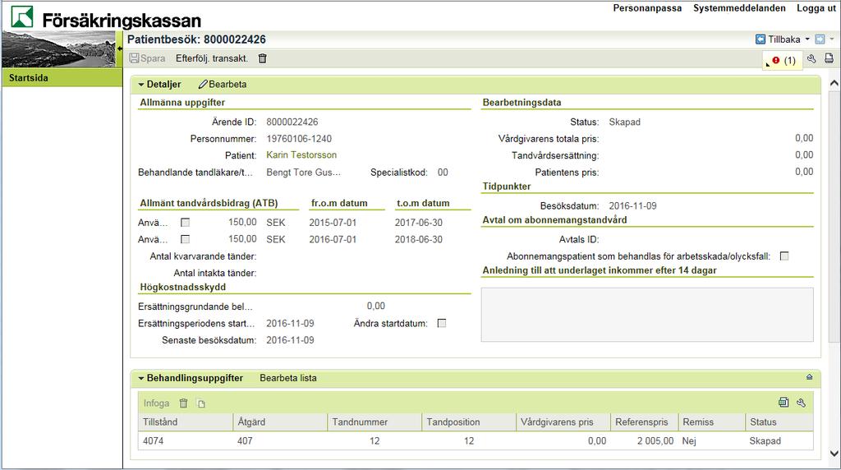Click the Försäkringskassan logo icon
The height and width of the screenshot is (470, 841).
click(x=22, y=16)
